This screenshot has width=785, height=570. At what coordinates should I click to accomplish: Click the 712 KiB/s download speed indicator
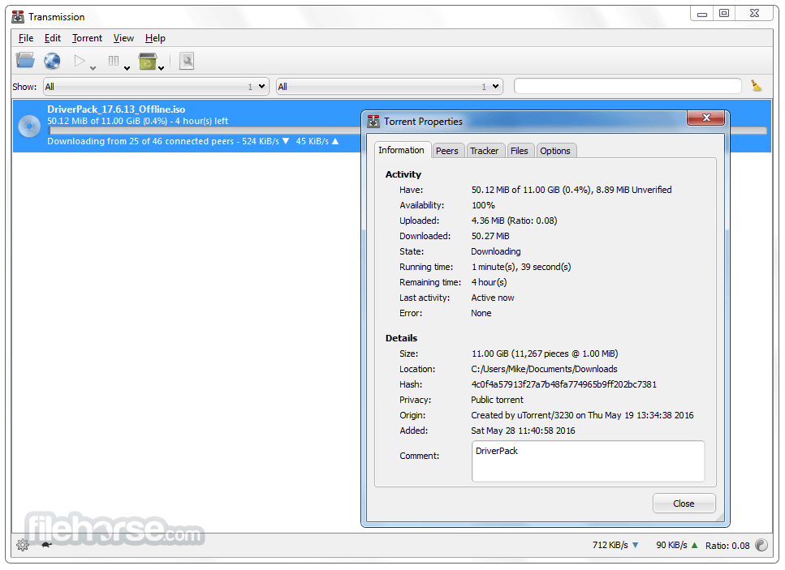[x=615, y=545]
